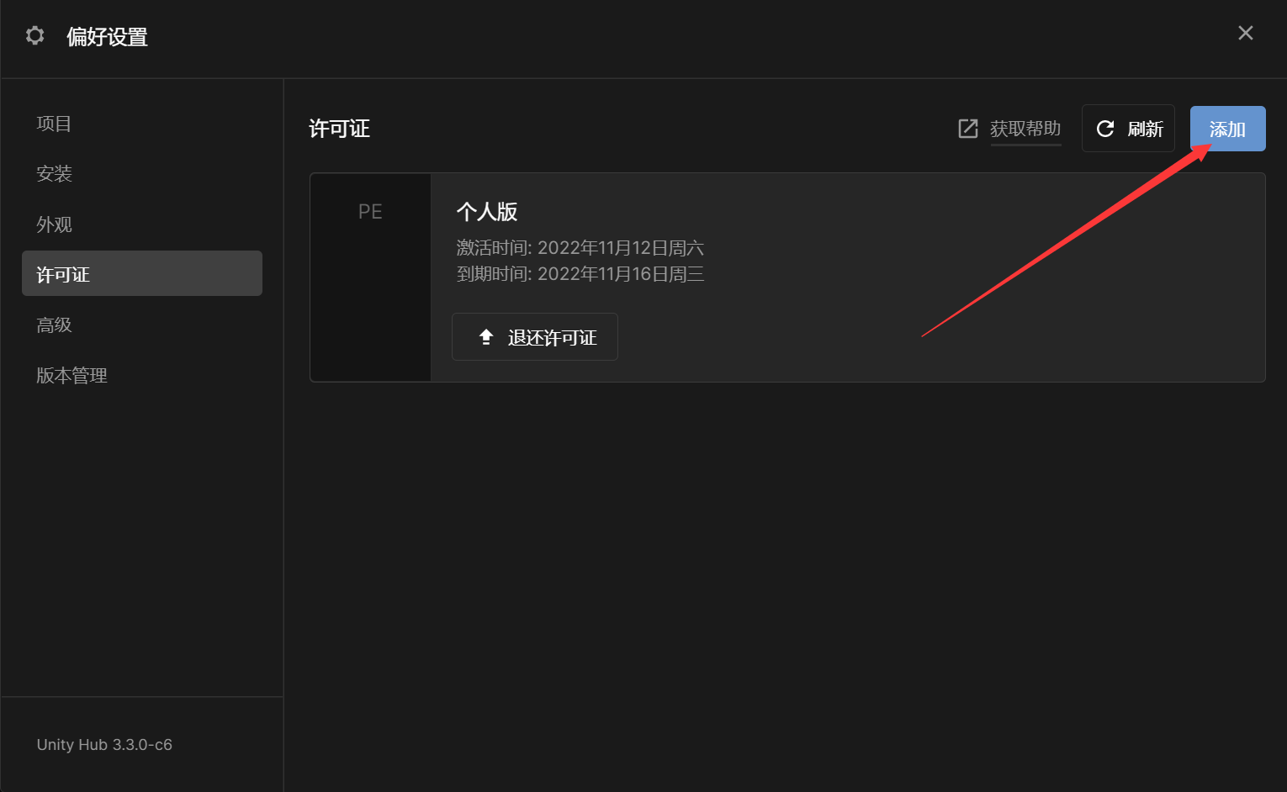Click the 激活时间 date line
The image size is (1287, 792).
pyautogui.click(x=580, y=248)
